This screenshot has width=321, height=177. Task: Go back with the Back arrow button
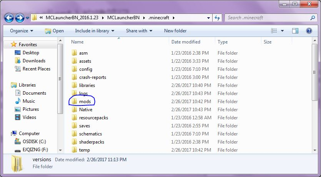[9, 18]
